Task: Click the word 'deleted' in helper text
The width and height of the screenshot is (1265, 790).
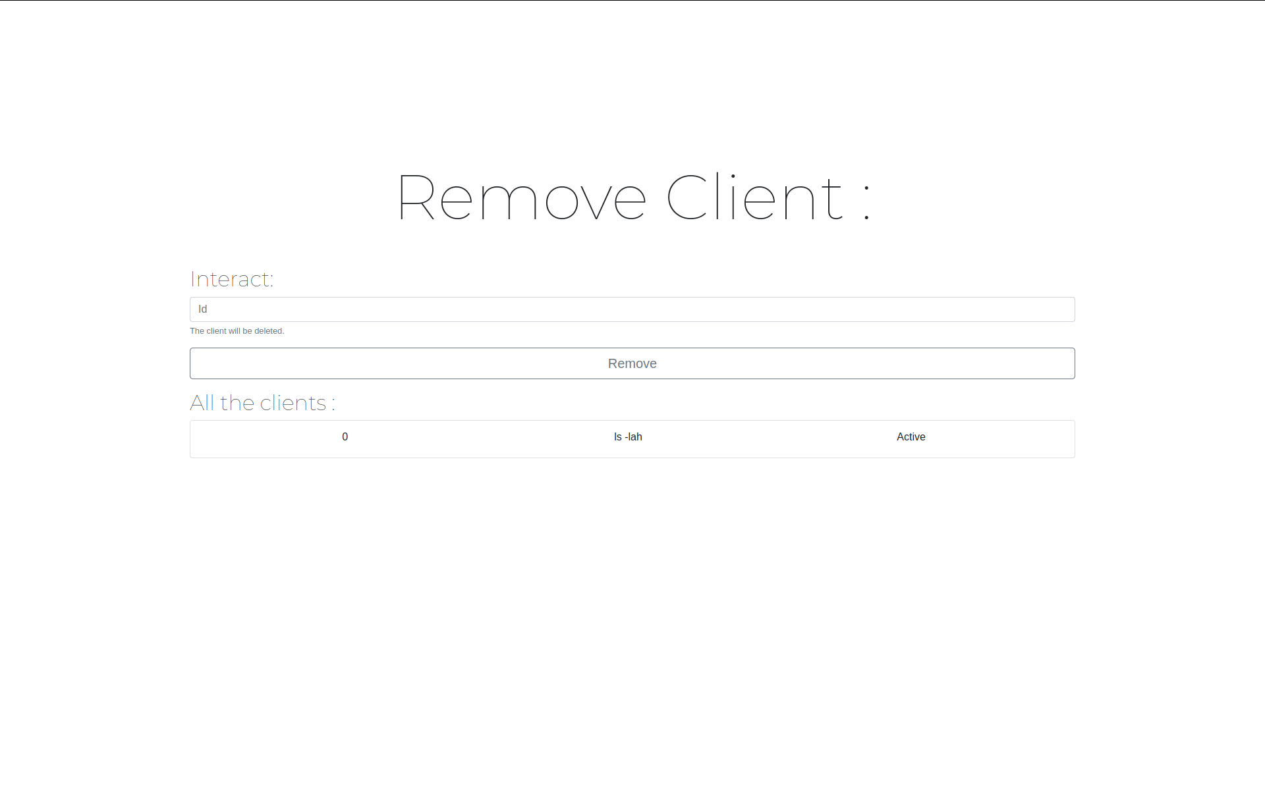Action: coord(267,331)
